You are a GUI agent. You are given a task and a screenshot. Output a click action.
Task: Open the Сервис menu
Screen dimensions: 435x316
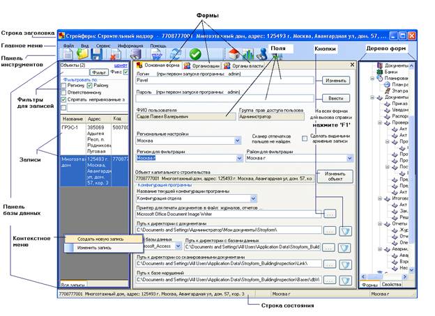pos(103,46)
